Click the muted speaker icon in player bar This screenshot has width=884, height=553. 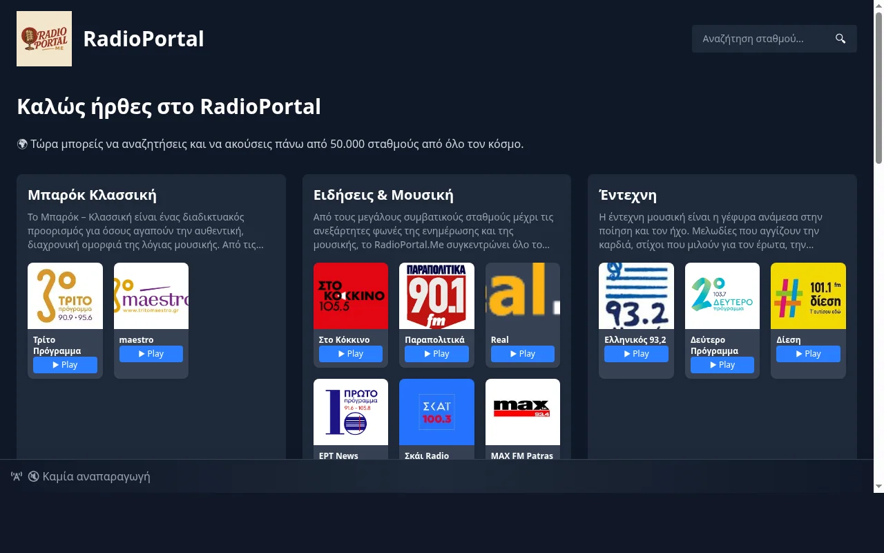pos(33,476)
